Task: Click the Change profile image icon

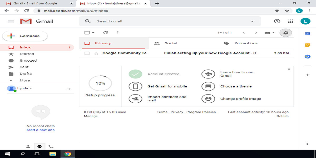Action: [x=208, y=99]
